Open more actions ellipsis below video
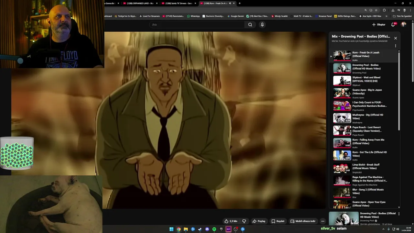The height and width of the screenshot is (233, 414). point(322,221)
